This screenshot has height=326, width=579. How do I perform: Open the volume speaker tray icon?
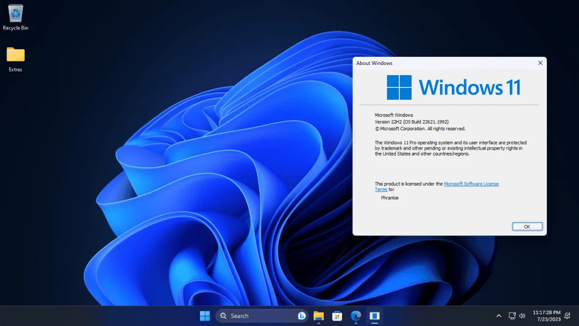click(x=522, y=316)
